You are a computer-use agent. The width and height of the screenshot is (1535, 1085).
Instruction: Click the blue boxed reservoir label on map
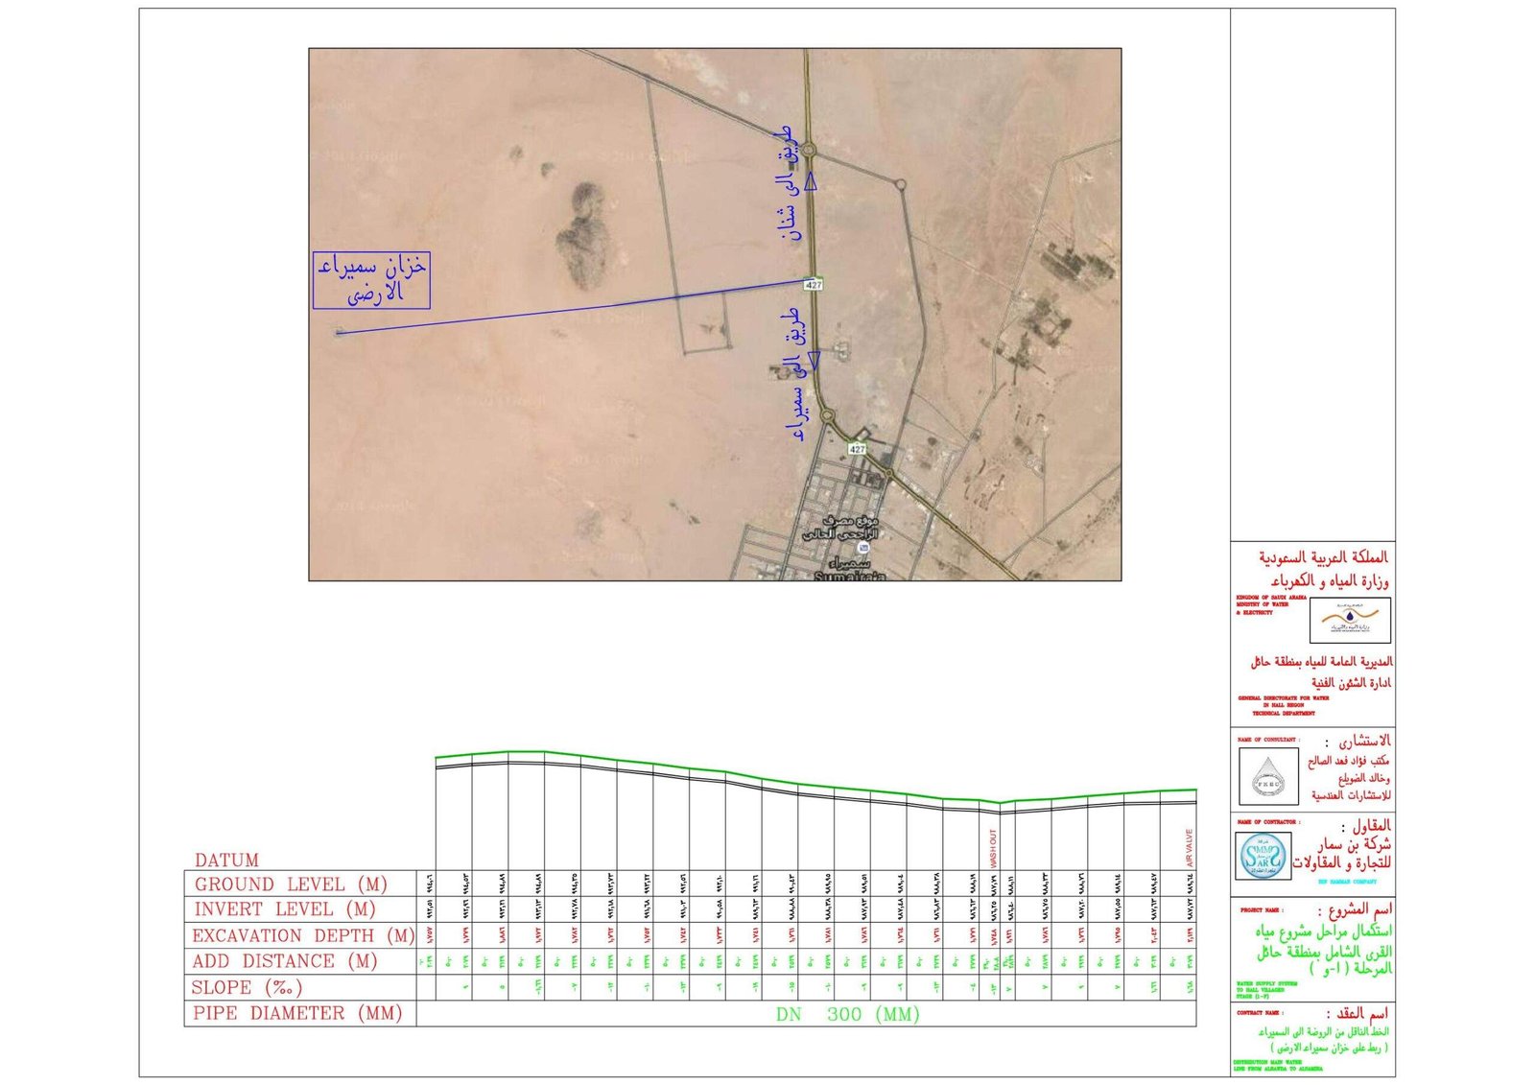coord(371,280)
